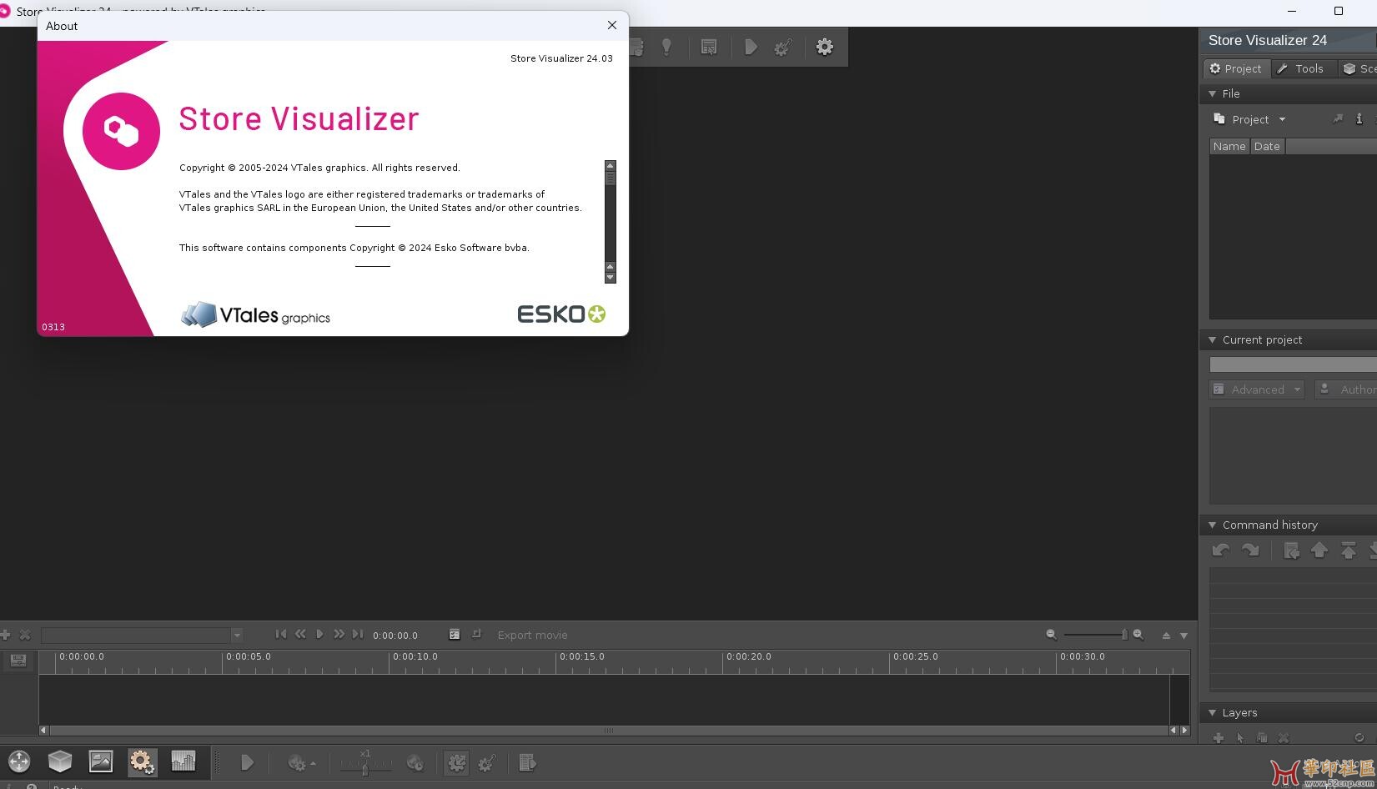Image resolution: width=1377 pixels, height=789 pixels.
Task: Collapse the File section
Action: click(1213, 93)
